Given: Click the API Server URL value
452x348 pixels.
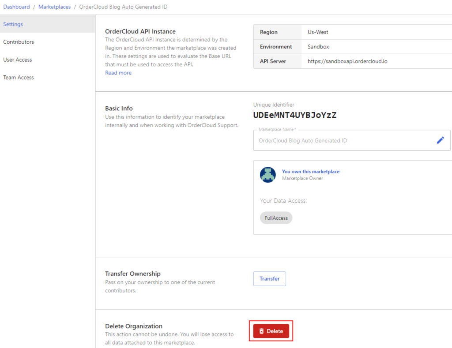Looking at the screenshot, I should pos(347,61).
